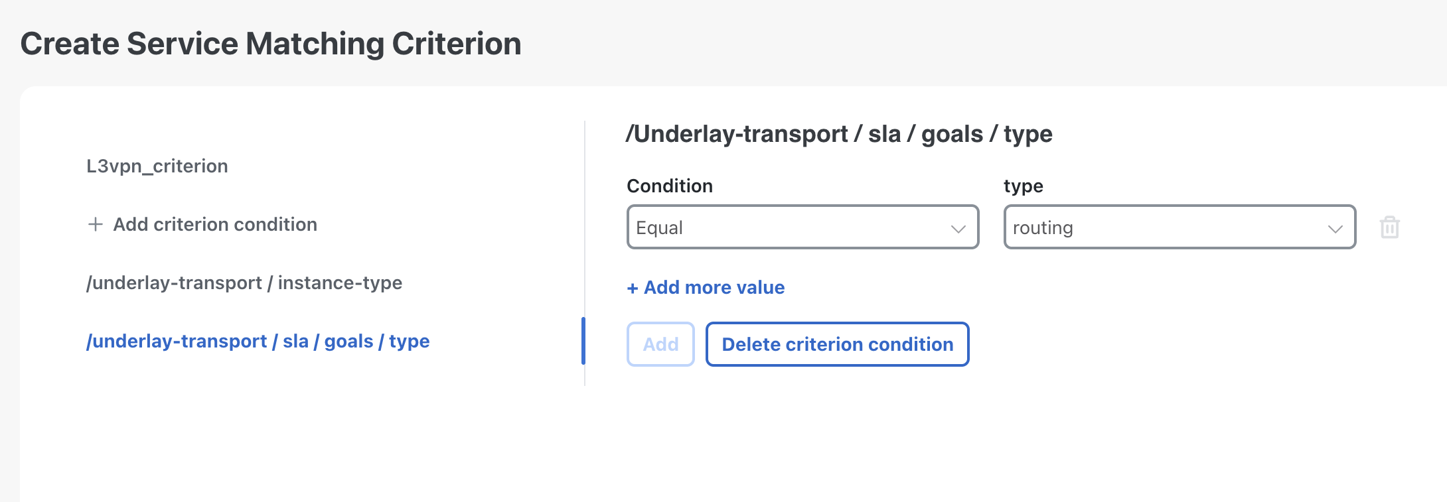
Task: Select /underlay-transport / instance-type condition
Action: click(x=244, y=283)
